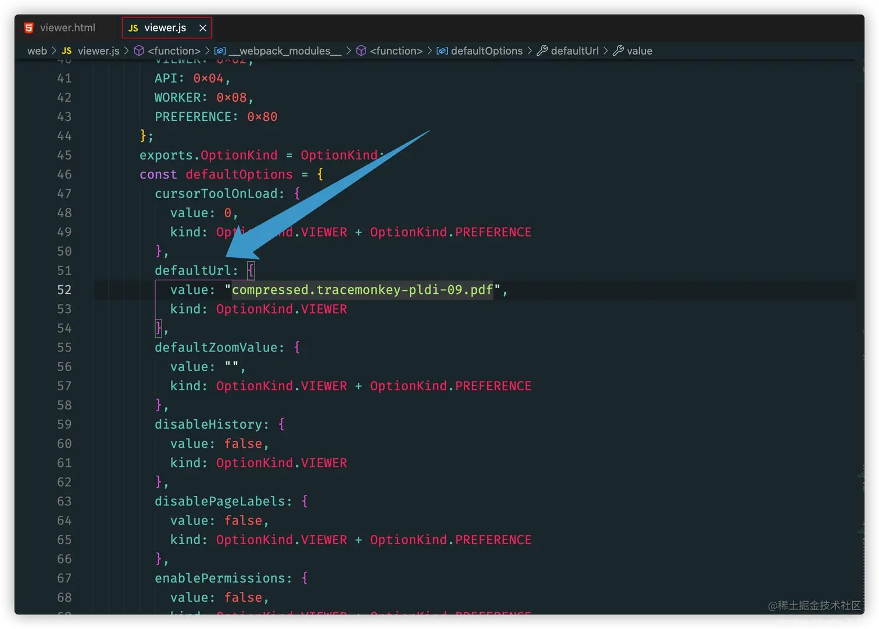Click PREFERENCE: 0x80 on line 43
Screen dimensions: 879x629
click(x=216, y=117)
